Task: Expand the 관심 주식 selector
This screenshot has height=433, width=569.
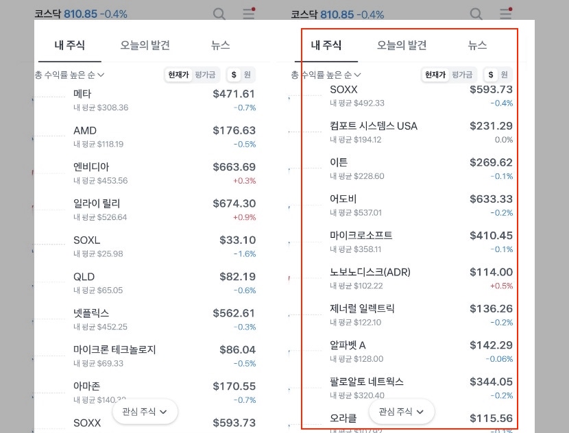Action: click(x=401, y=412)
